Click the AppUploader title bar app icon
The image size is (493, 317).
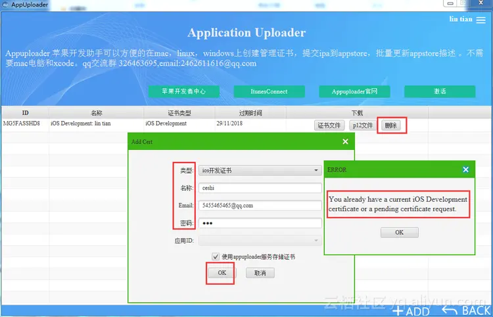pyautogui.click(x=5, y=5)
